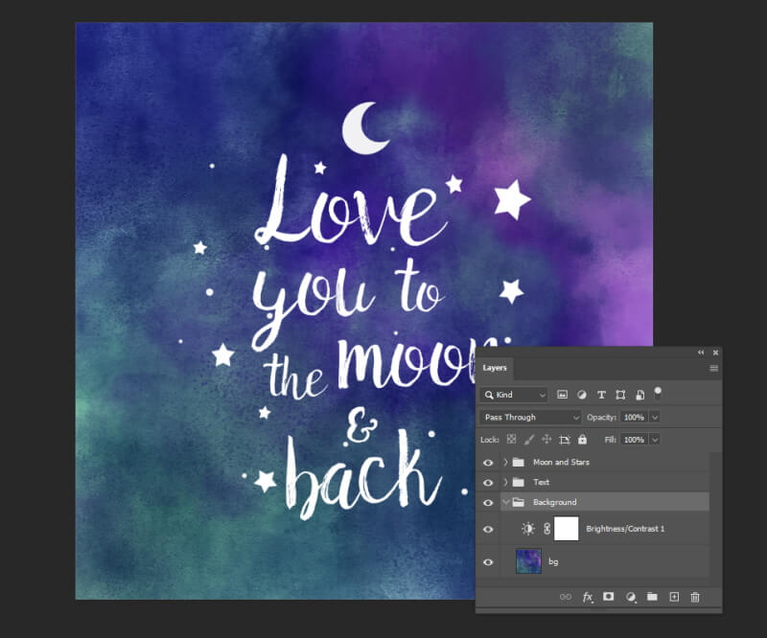Expand the Moon and Stars group
The width and height of the screenshot is (767, 638).
505,462
